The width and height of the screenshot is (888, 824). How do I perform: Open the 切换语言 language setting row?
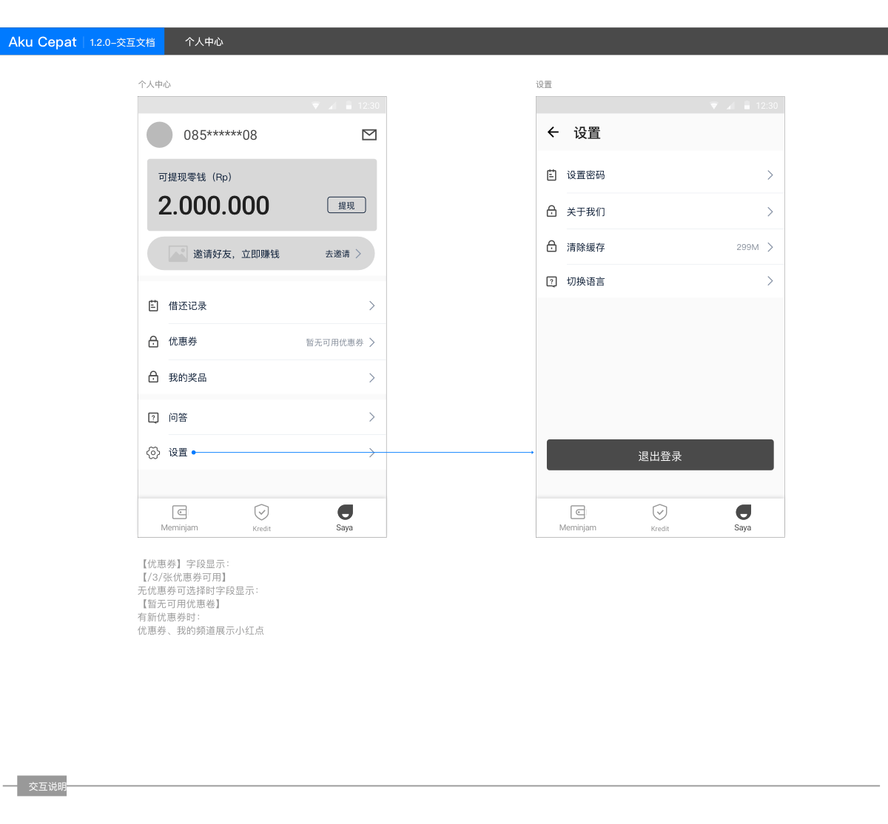(660, 281)
